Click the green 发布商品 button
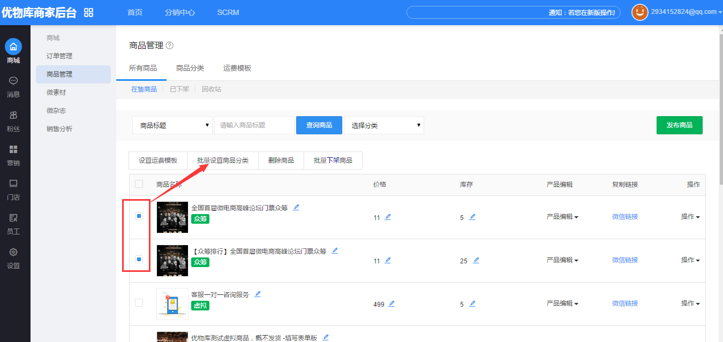The width and height of the screenshot is (723, 342). tap(679, 125)
